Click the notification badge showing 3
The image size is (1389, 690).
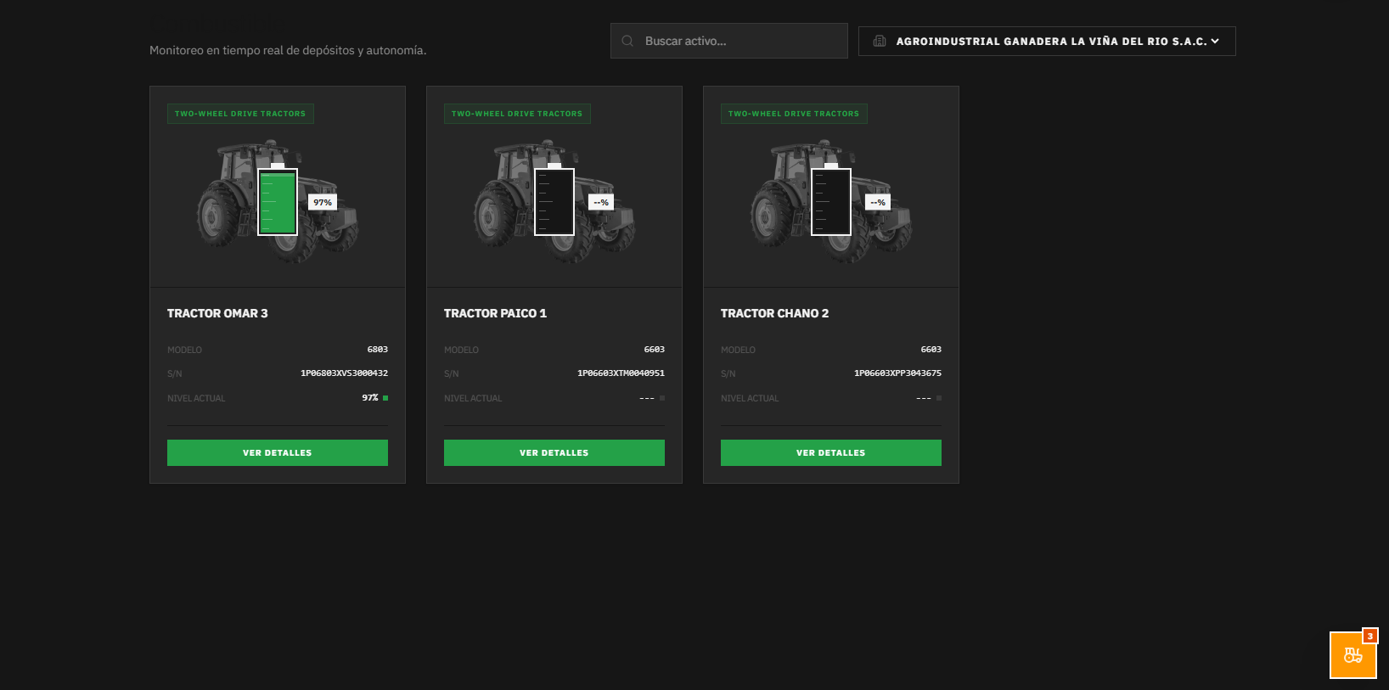click(x=1369, y=636)
